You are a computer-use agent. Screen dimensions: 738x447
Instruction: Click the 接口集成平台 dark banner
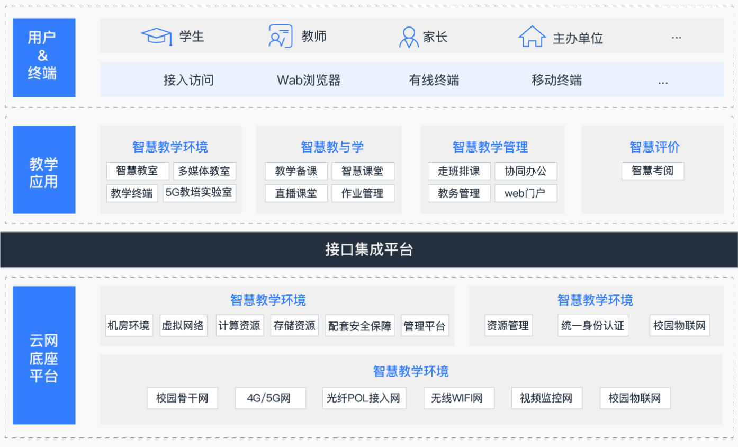point(369,249)
